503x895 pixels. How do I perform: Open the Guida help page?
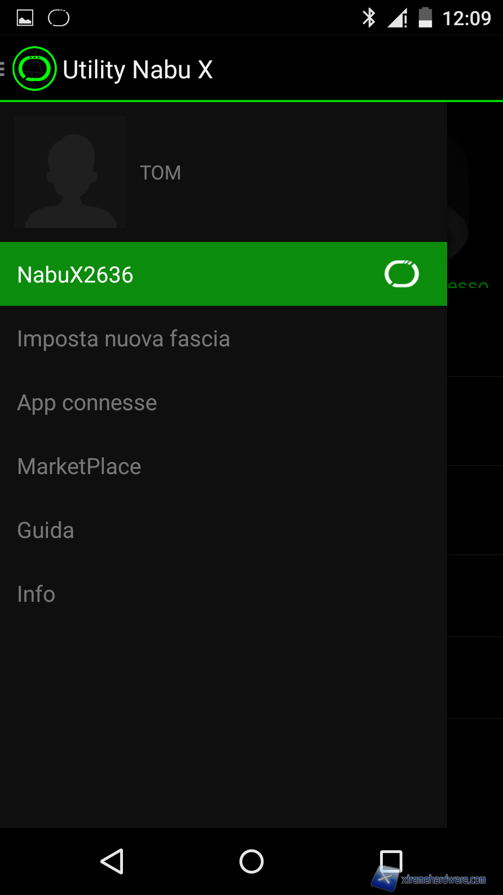tap(46, 530)
